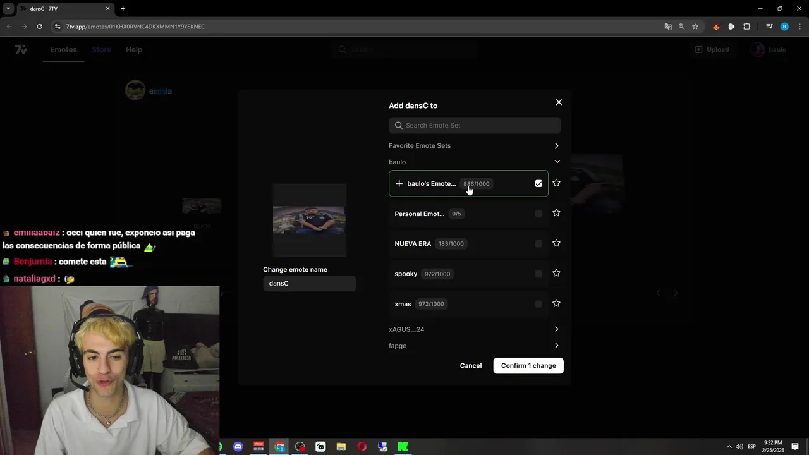Viewport: 809px width, 455px height.
Task: Open the Windows notification center
Action: 795,447
